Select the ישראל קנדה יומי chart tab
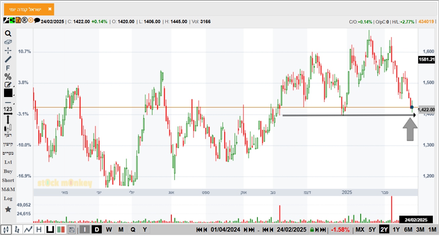 coord(29,9)
